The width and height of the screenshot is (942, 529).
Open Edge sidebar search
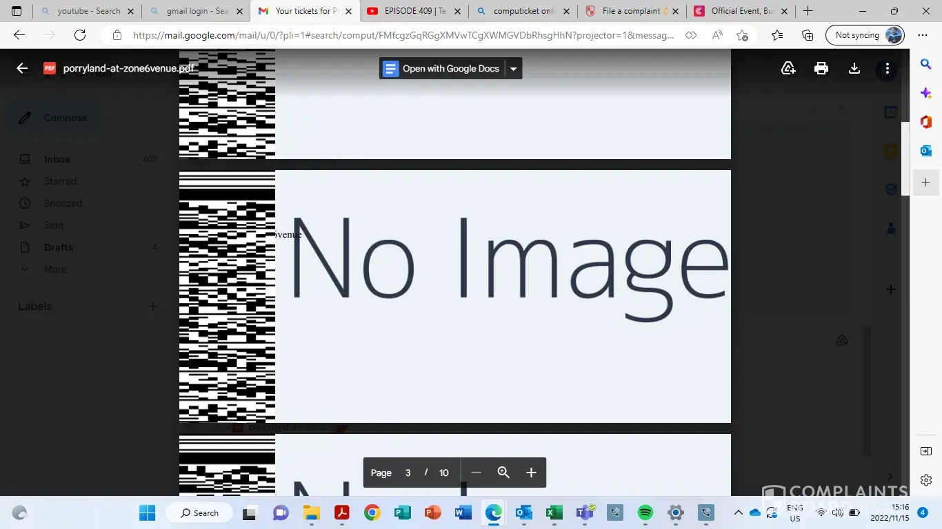coord(926,64)
